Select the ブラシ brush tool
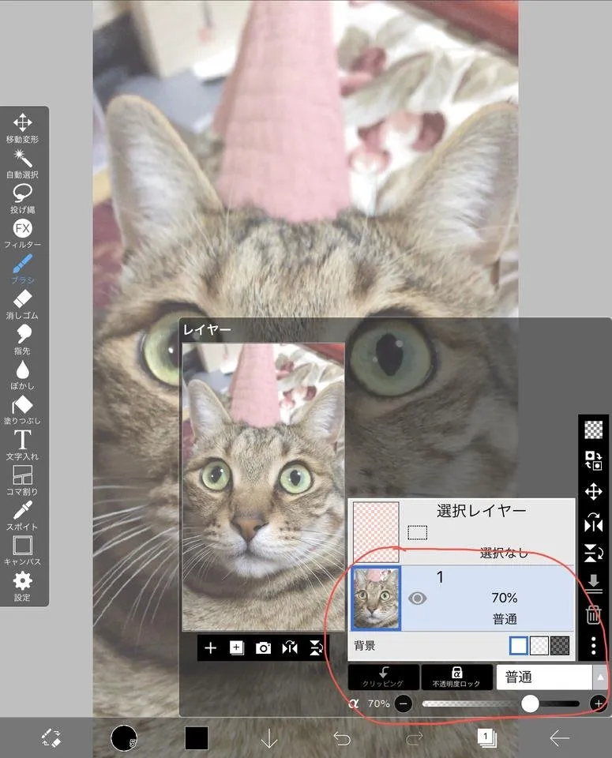 pos(22,269)
